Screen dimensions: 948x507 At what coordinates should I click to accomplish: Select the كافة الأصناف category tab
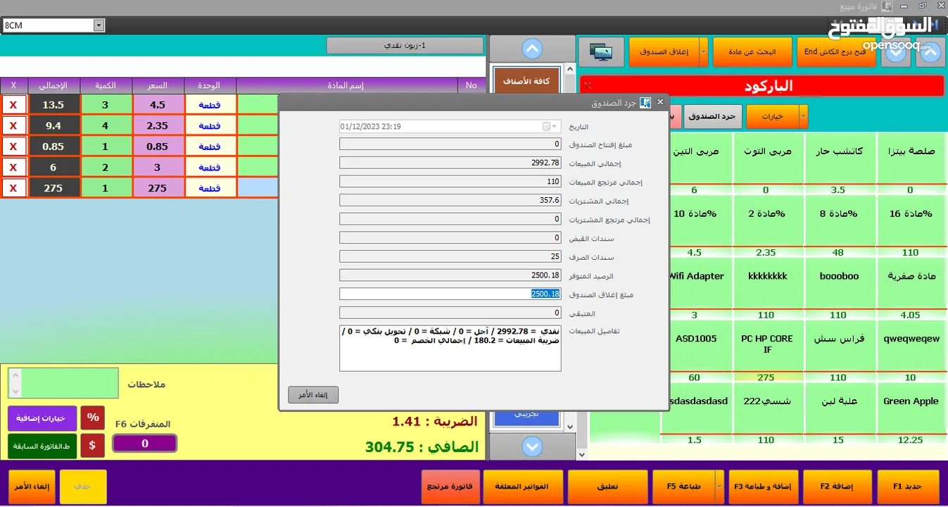pyautogui.click(x=526, y=82)
